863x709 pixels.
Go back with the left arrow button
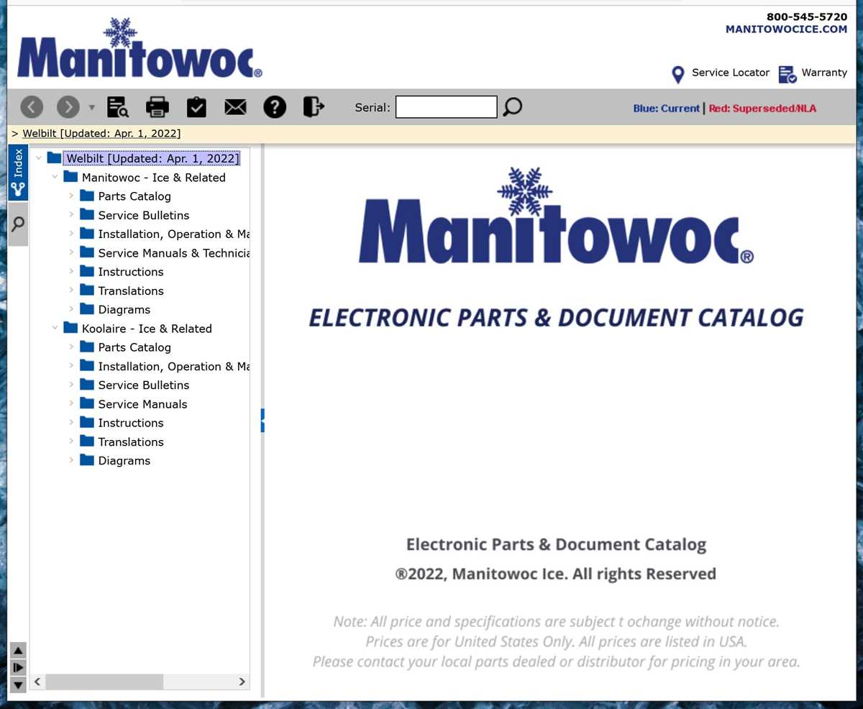tap(32, 107)
